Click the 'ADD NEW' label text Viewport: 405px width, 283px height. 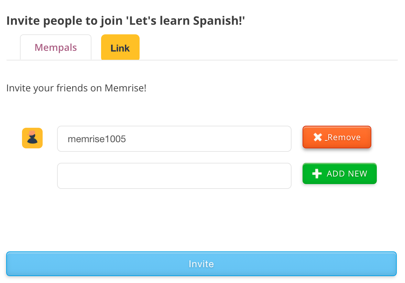(347, 174)
